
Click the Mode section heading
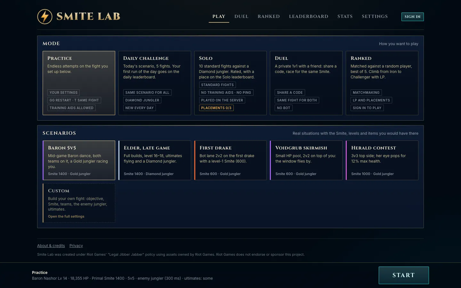point(51,44)
